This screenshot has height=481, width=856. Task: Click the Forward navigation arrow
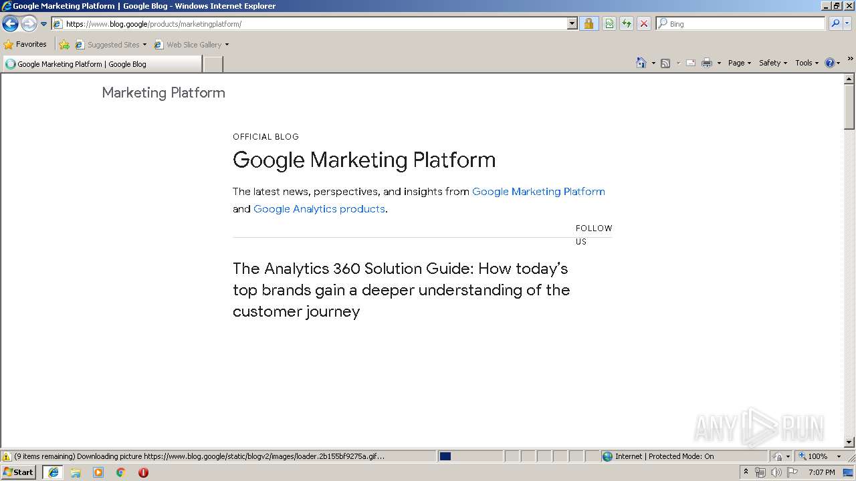(29, 24)
